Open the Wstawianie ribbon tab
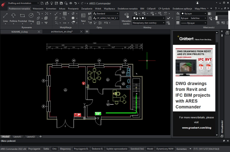Screen dimensions: 230x152 coord(38,9)
